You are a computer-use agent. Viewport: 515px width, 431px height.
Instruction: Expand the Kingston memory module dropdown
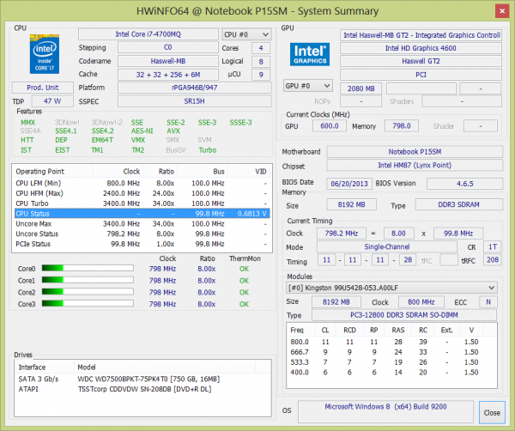click(391, 288)
